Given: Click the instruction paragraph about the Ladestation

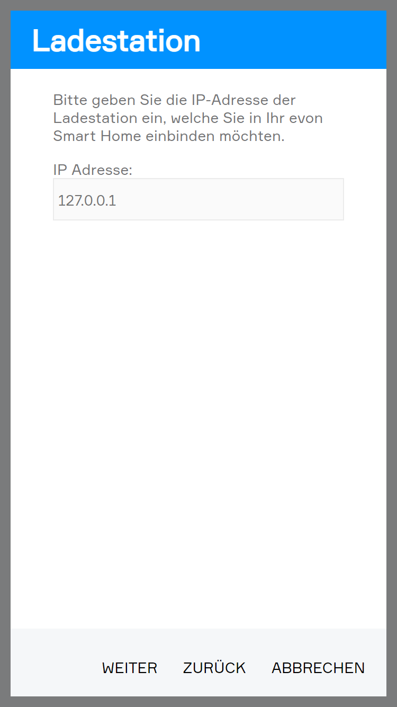Looking at the screenshot, I should click(x=188, y=118).
